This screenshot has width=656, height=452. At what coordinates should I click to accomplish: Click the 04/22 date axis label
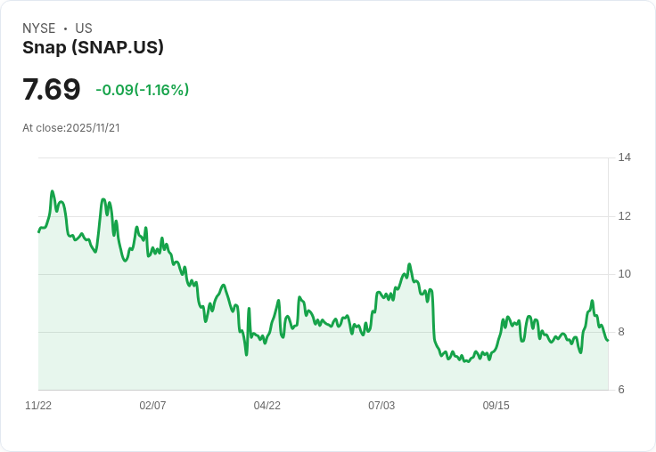266,406
